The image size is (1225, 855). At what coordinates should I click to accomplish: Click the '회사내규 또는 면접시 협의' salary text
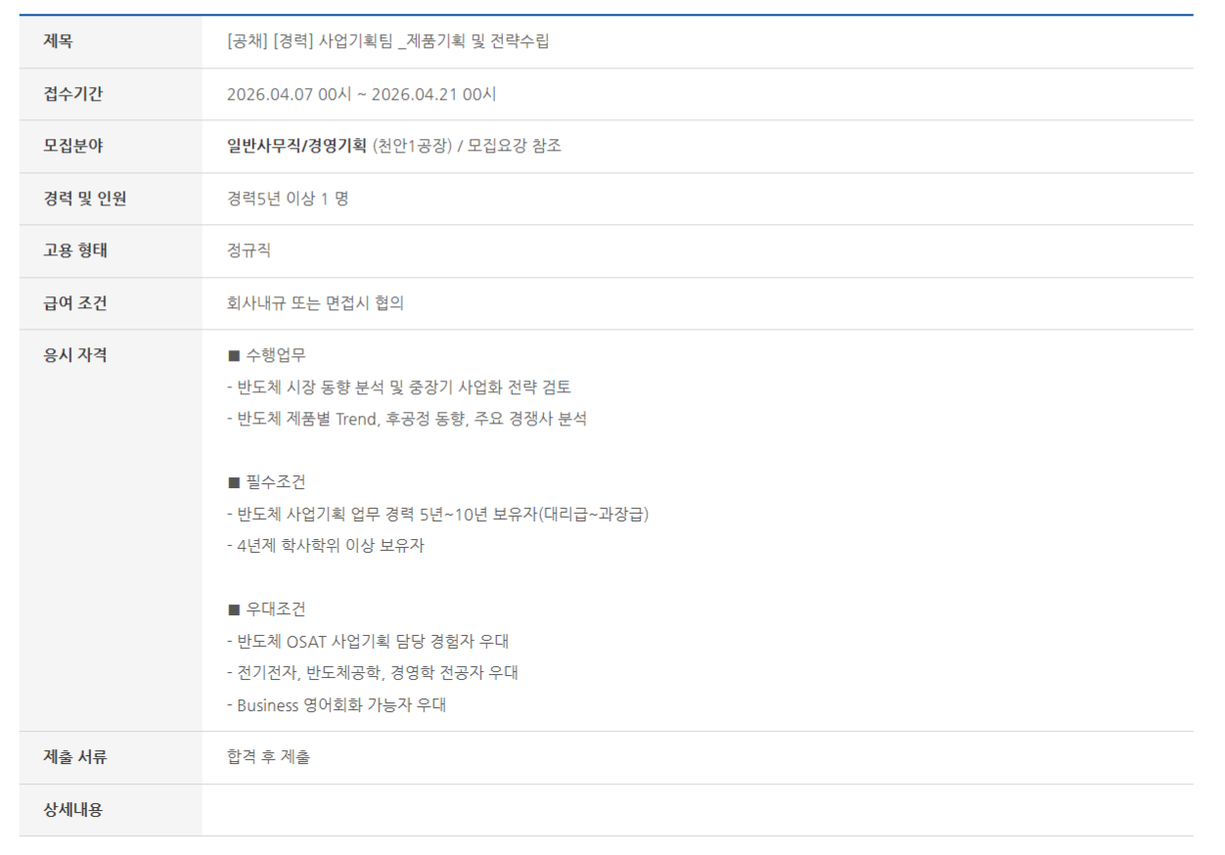315,303
